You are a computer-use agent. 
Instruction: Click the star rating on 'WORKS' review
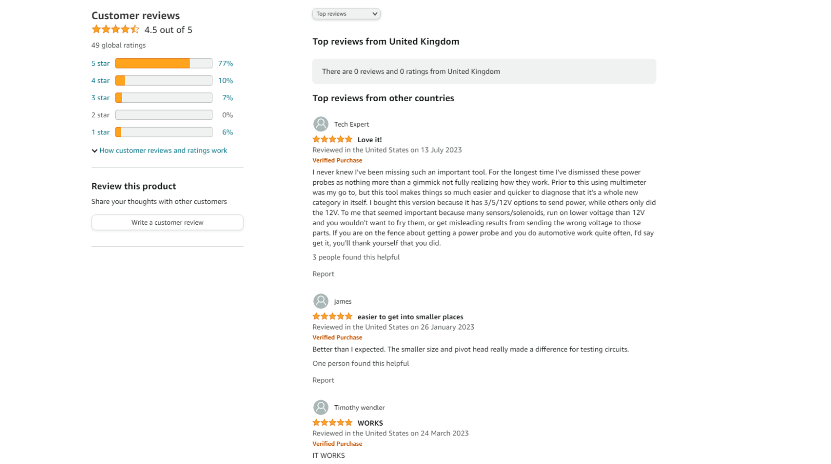[332, 422]
